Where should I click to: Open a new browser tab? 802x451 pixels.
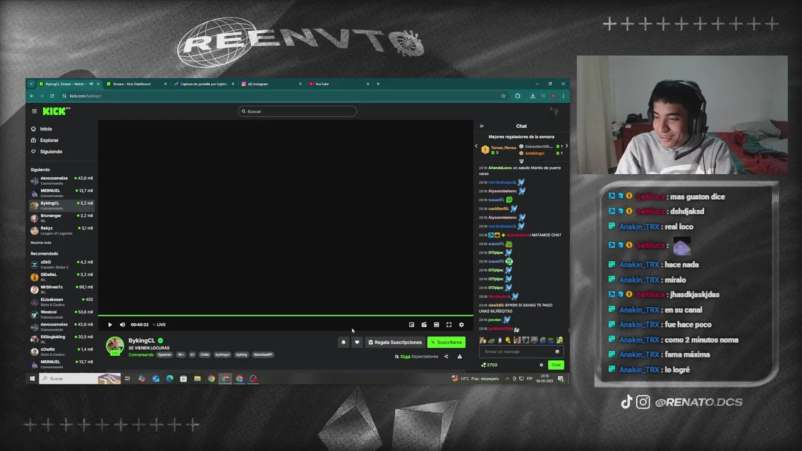pyautogui.click(x=378, y=84)
